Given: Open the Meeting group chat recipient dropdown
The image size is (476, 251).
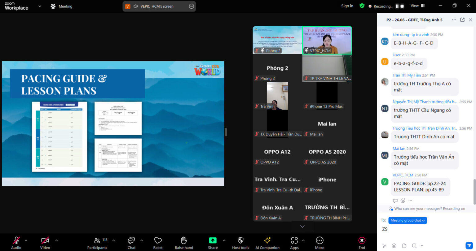Looking at the screenshot, I should [x=407, y=220].
